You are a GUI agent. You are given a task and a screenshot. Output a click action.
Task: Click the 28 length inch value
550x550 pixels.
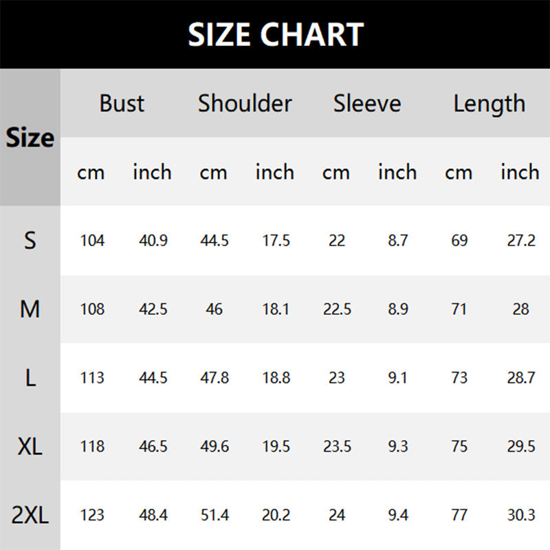[x=520, y=309]
